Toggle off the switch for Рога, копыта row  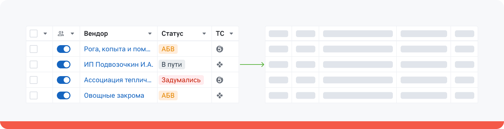pos(64,49)
